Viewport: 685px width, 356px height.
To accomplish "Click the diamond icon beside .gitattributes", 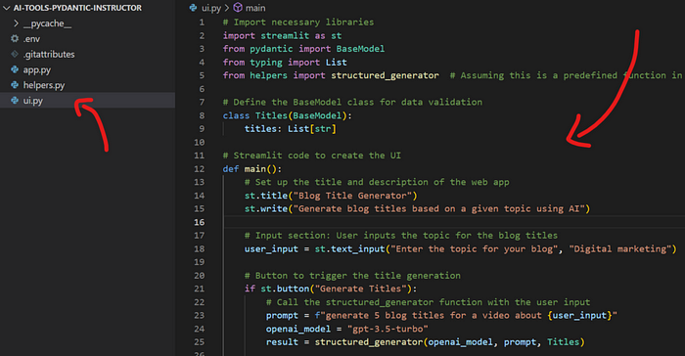I will [x=15, y=54].
